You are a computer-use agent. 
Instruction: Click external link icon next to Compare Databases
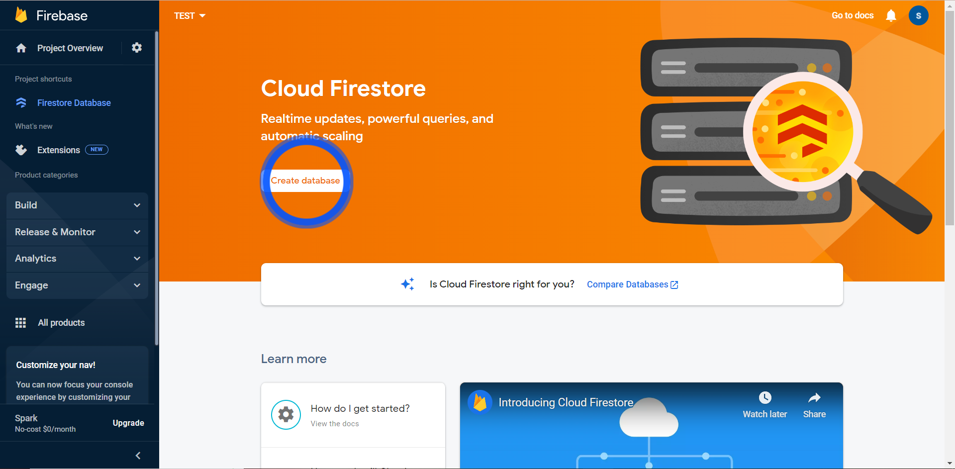(x=674, y=285)
